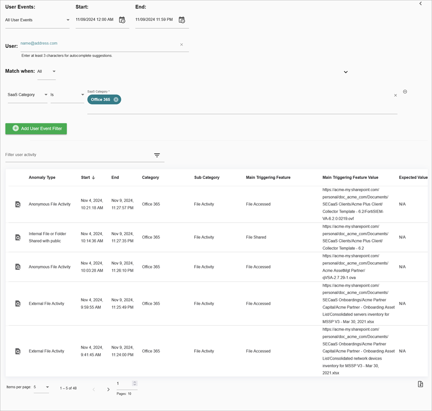Click the magnifier icon on Anonymous File Activity row
Viewport: 432px width, 411px height.
[18, 204]
